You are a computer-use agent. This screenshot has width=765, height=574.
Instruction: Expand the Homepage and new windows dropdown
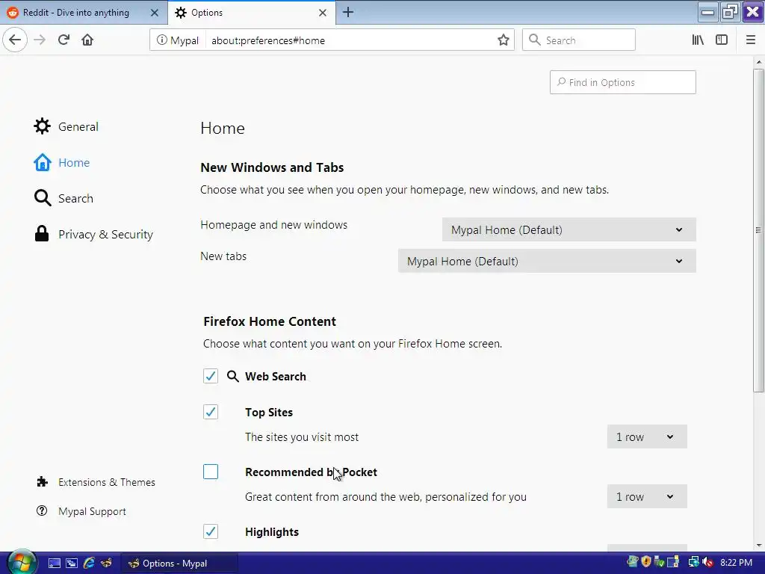click(x=569, y=229)
